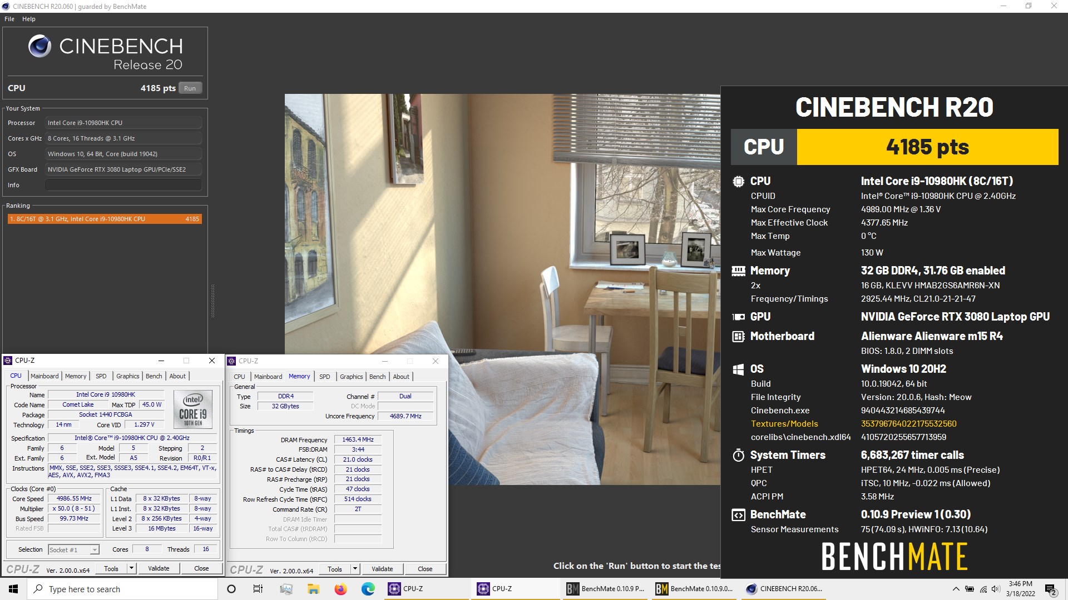Expand Tools dropdown arrow in right CPU-Z window
Image resolution: width=1068 pixels, height=600 pixels.
pyautogui.click(x=355, y=569)
